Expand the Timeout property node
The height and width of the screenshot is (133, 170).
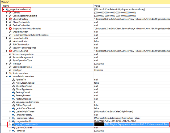[x=7, y=63]
